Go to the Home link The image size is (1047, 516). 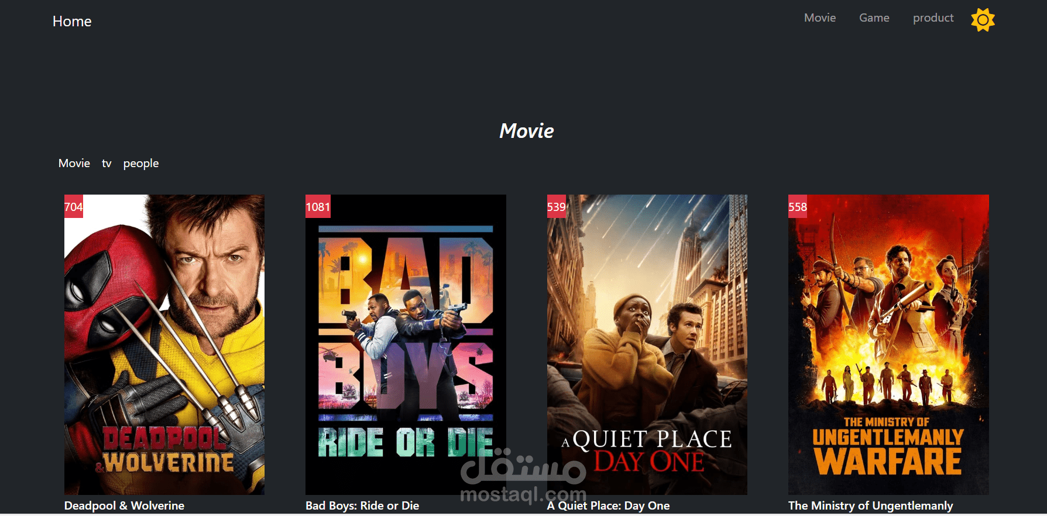[x=72, y=22]
